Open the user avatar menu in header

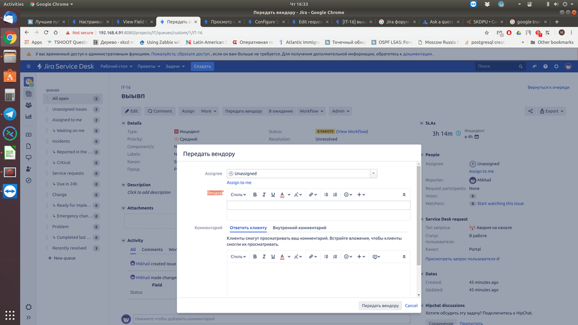568,67
